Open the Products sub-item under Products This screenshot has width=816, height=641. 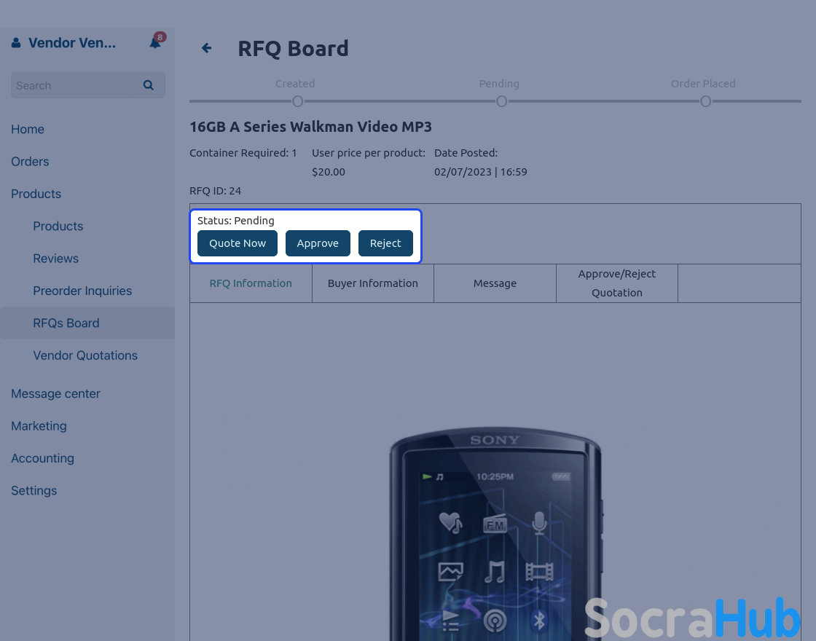pyautogui.click(x=58, y=226)
